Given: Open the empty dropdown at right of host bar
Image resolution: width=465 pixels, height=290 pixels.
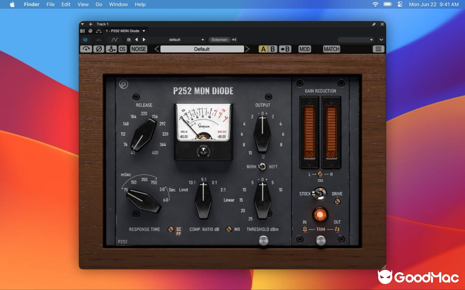Looking at the screenshot, I should tap(356, 40).
